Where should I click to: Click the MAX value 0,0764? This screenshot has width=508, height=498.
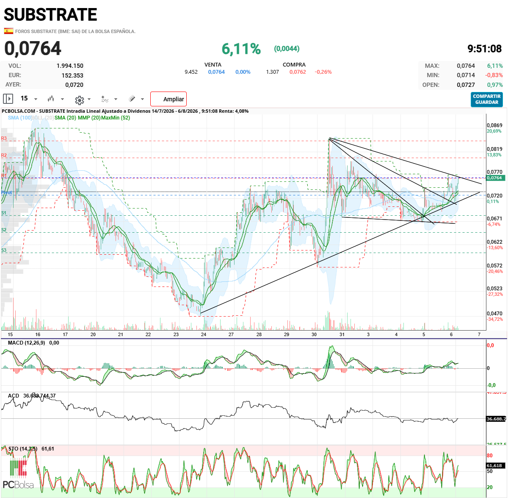(466, 66)
